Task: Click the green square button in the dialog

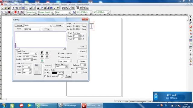Action: 42,61
